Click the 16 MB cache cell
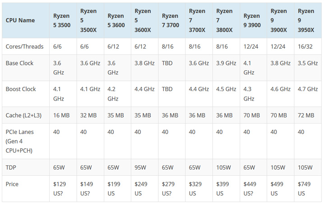The height and width of the screenshot is (206, 325). [63, 115]
